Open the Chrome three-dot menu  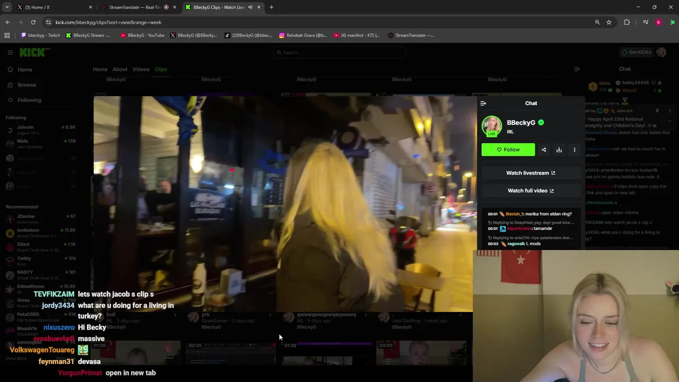point(672,22)
